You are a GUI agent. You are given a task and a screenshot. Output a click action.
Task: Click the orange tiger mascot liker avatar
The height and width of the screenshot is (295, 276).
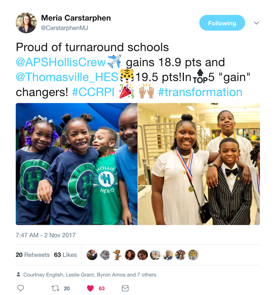pyautogui.click(x=117, y=255)
